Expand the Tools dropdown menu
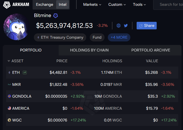183x130 pixels. pos(139,5)
